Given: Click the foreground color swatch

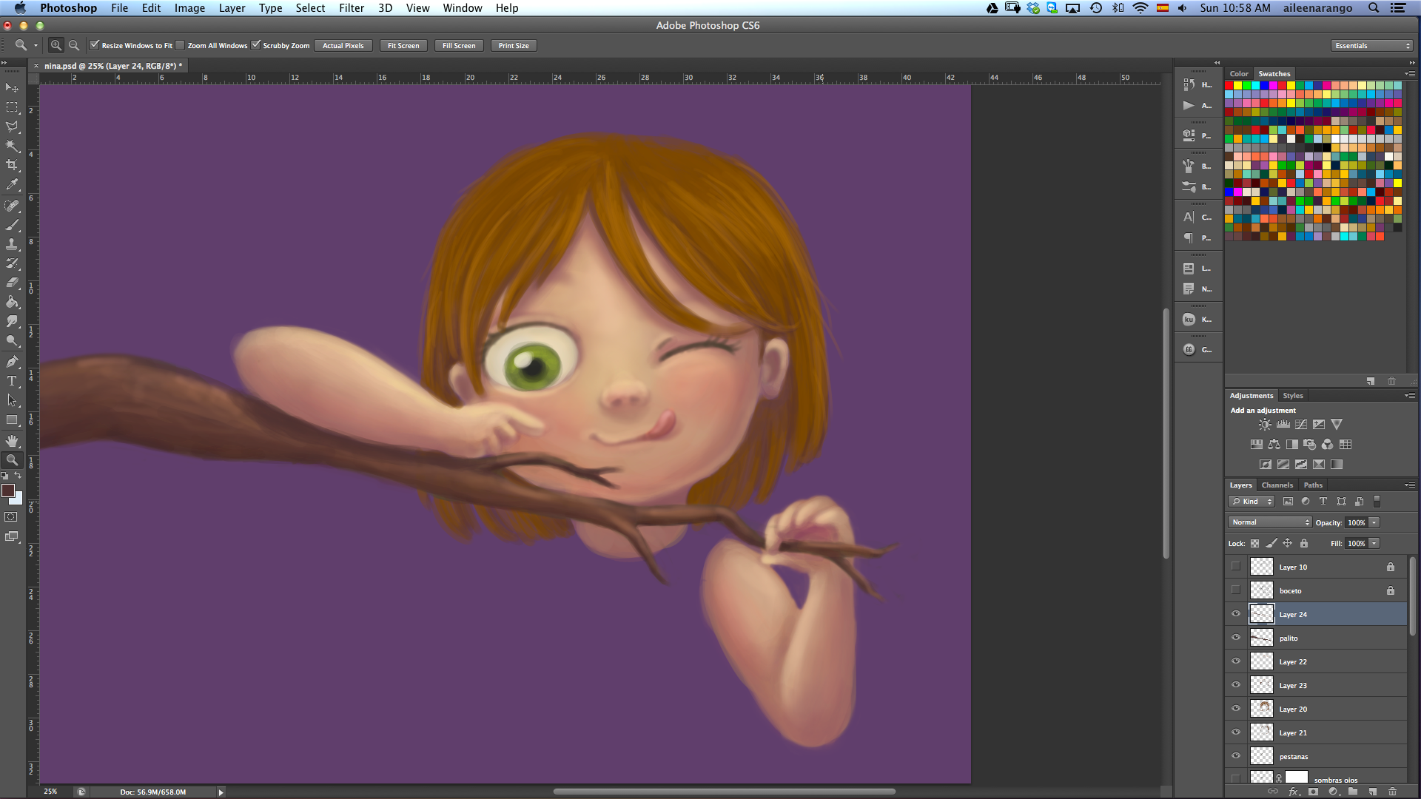Looking at the screenshot, I should [8, 491].
